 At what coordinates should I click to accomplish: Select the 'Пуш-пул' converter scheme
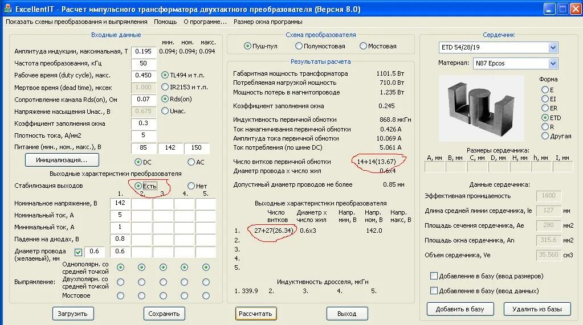click(x=247, y=46)
